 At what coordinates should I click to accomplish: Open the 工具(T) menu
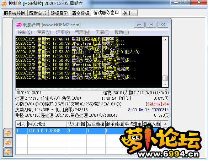click(x=102, y=32)
